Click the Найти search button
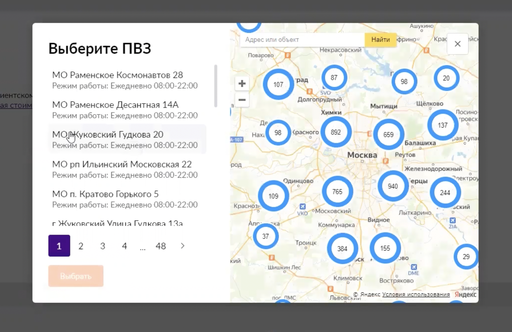 [381, 40]
